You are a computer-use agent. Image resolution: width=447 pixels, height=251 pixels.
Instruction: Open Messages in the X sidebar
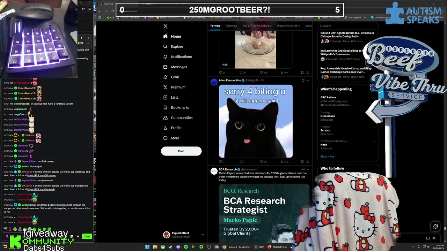pos(175,67)
